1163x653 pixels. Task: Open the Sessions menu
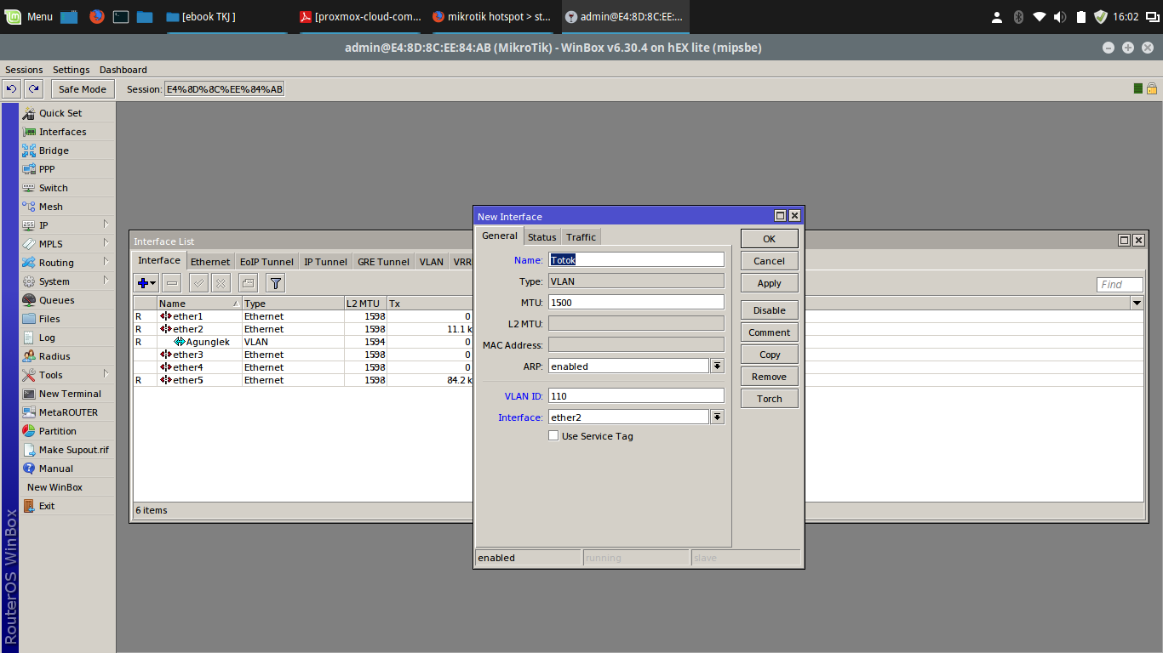24,70
